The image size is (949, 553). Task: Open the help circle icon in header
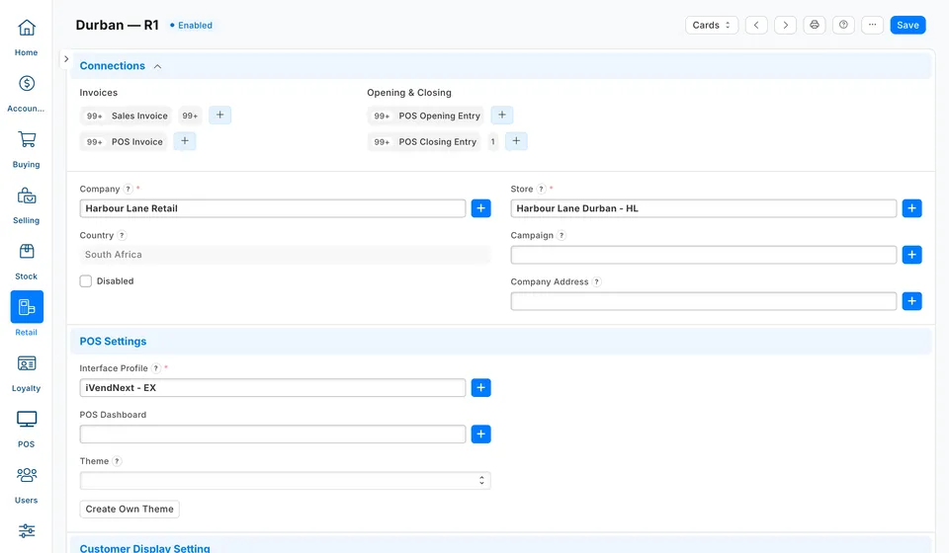point(843,25)
